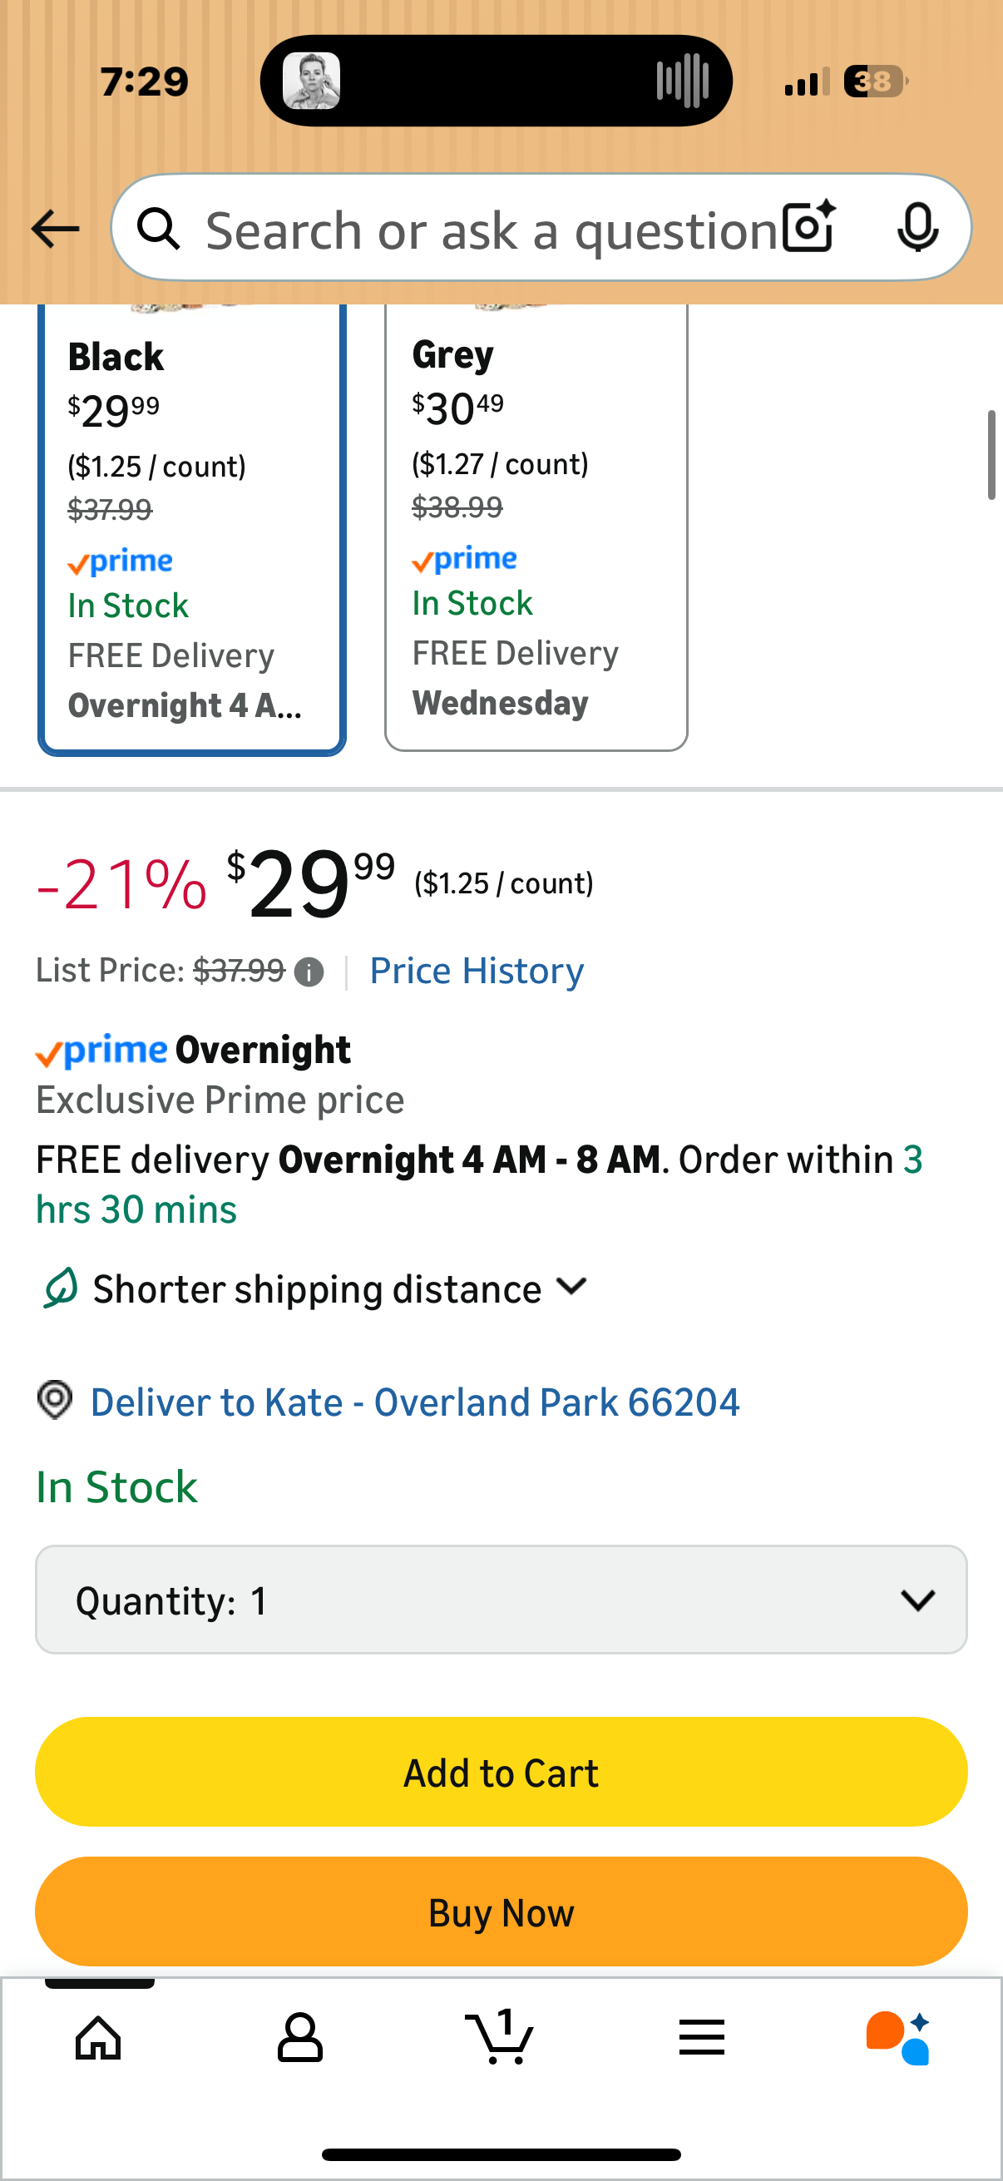
Task: Tap the microphone voice search icon
Action: pos(917,228)
